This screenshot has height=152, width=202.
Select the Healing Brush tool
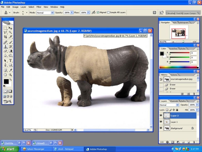pos(5,42)
